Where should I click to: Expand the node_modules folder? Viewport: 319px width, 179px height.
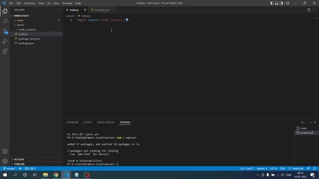tap(36, 29)
